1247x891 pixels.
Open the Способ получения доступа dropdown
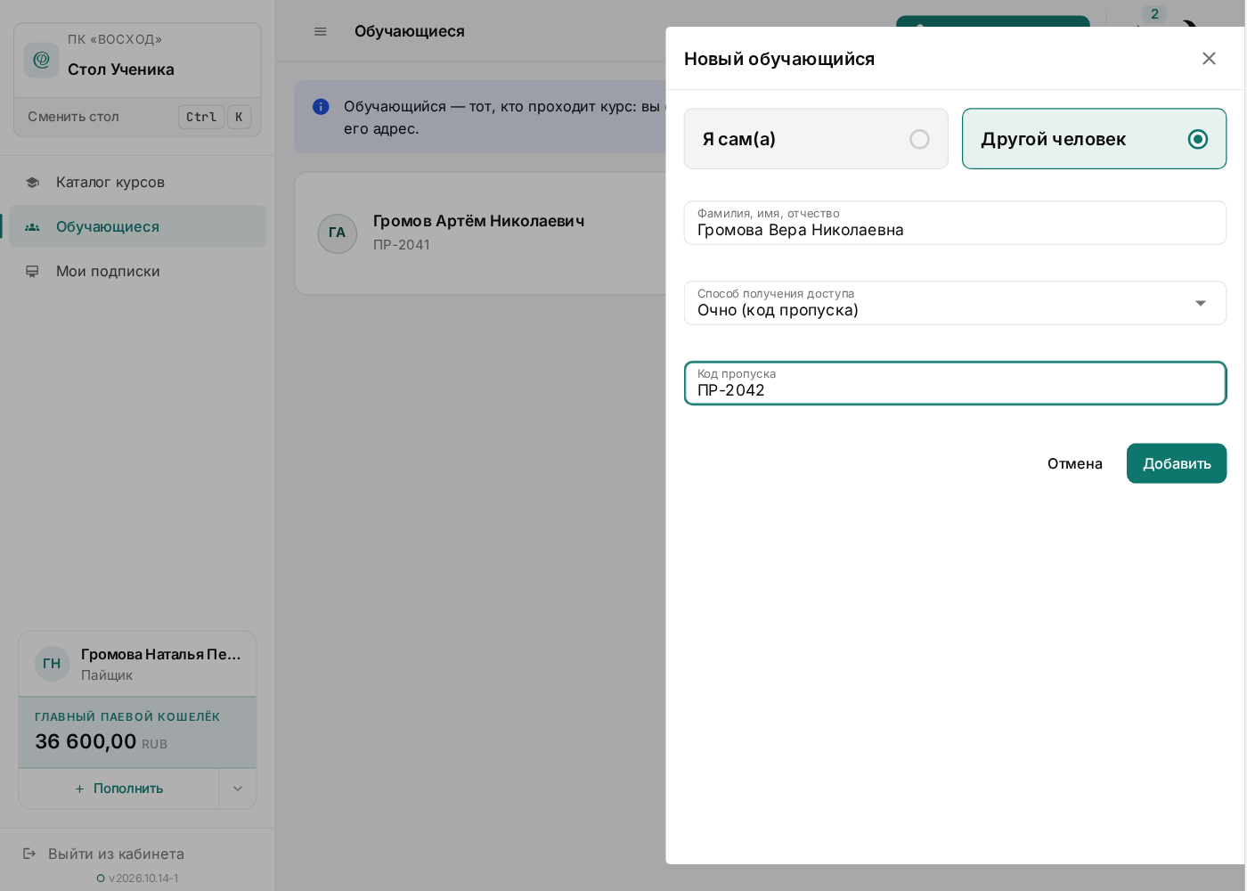pos(955,303)
